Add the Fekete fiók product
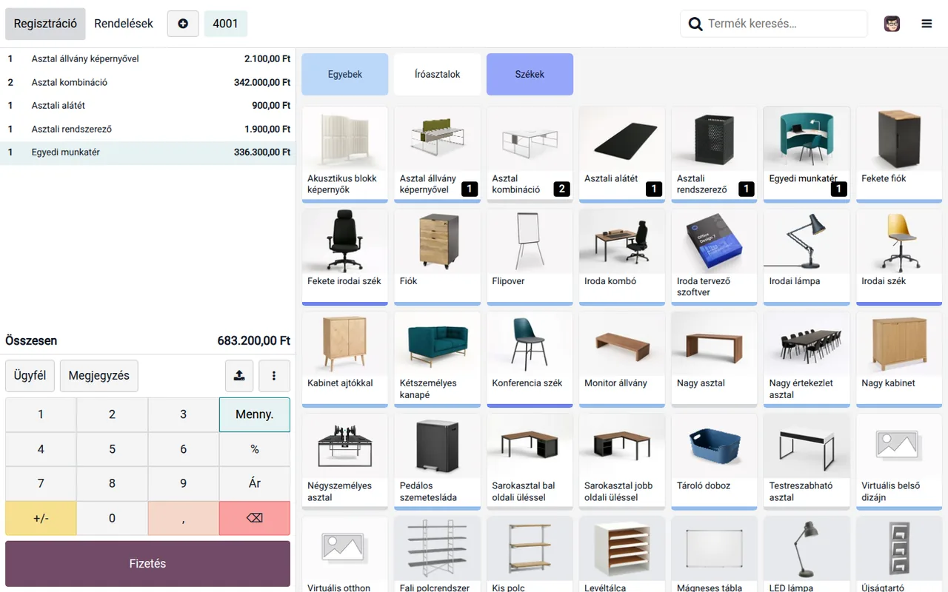 899,155
